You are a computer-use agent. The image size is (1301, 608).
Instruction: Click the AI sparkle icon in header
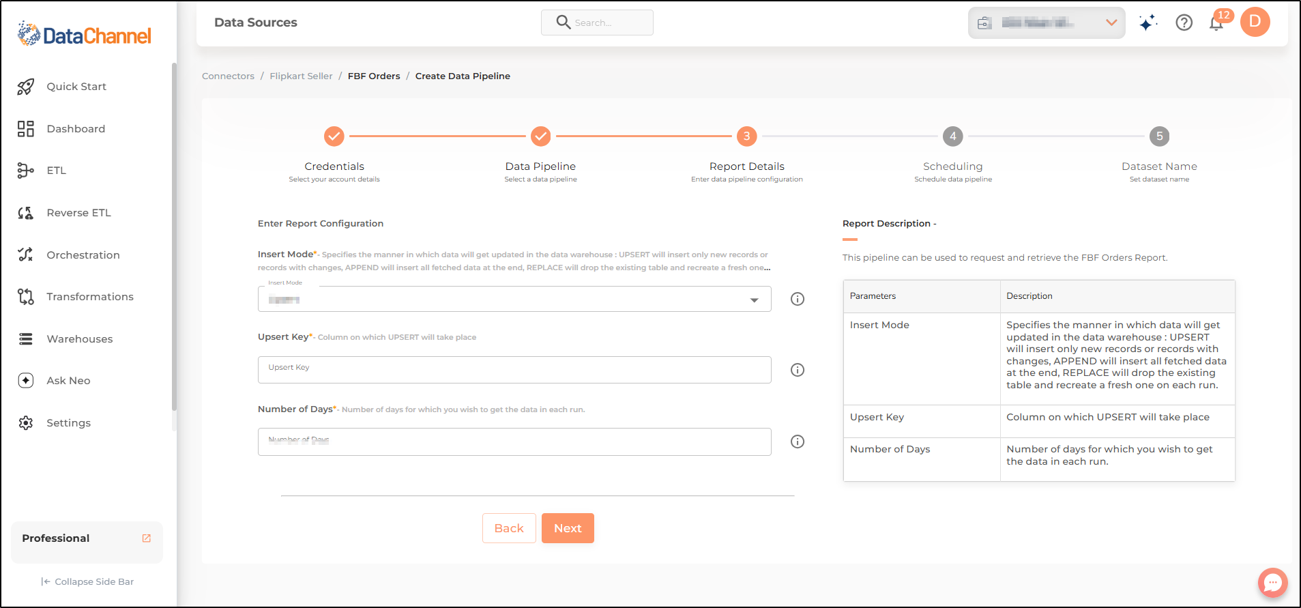[x=1148, y=23]
